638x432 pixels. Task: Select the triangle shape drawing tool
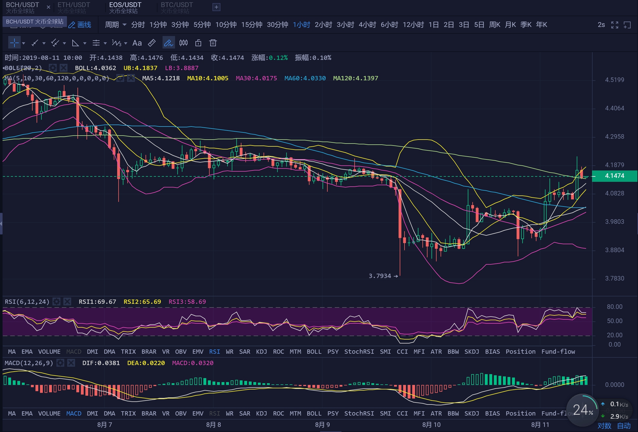coord(75,43)
